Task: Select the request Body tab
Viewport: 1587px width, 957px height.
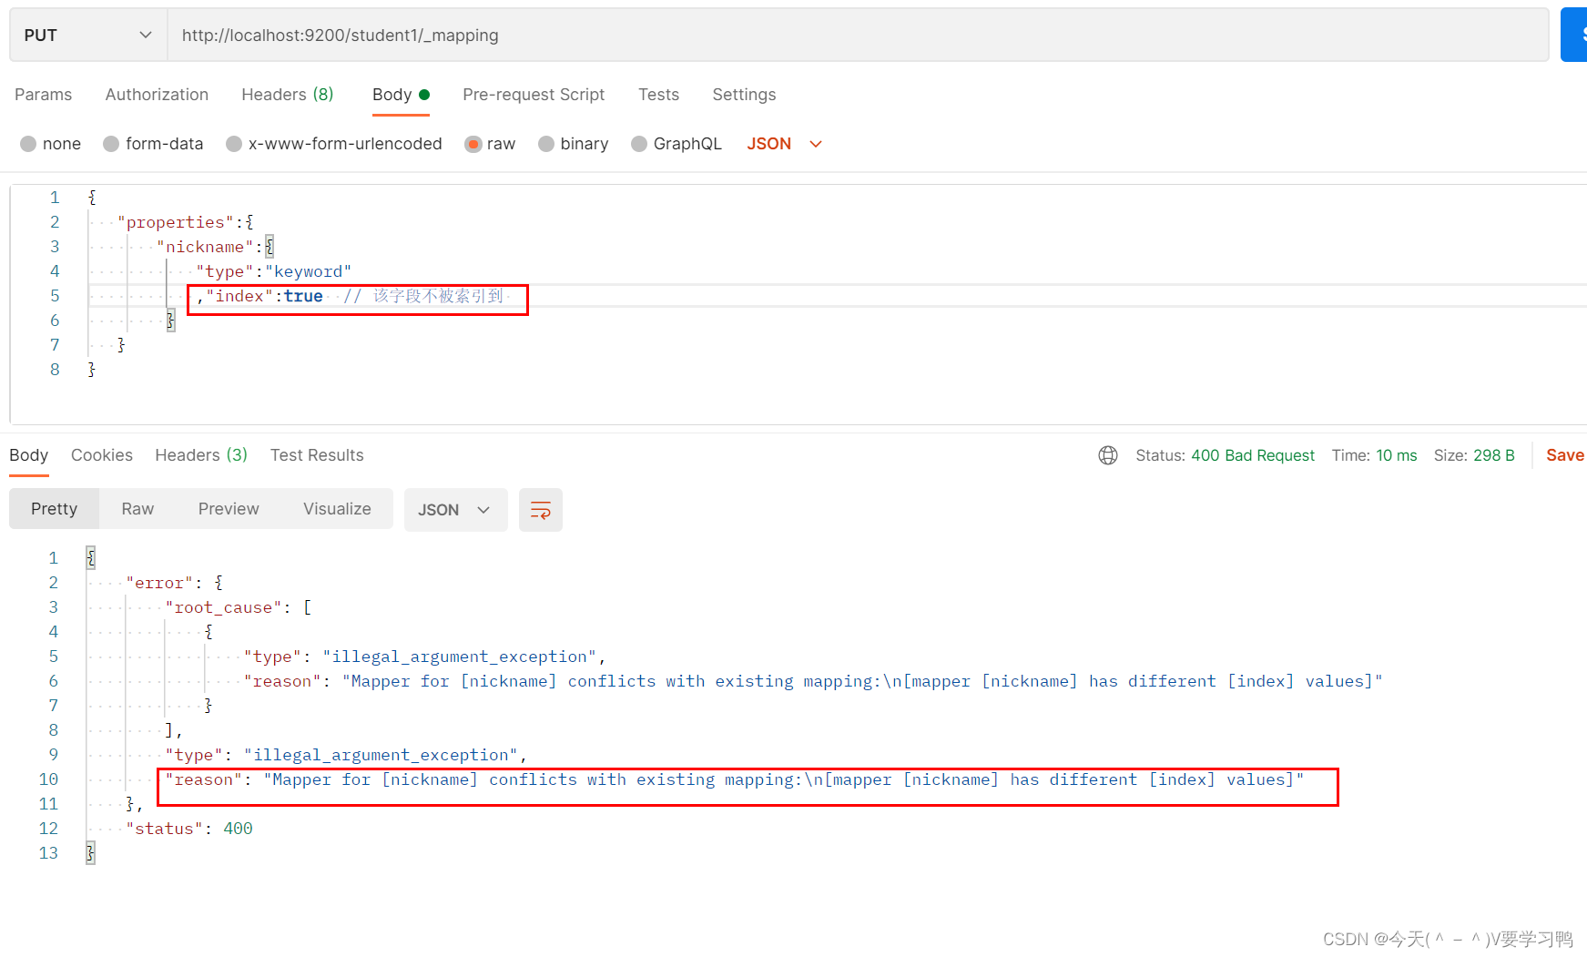Action: point(401,95)
